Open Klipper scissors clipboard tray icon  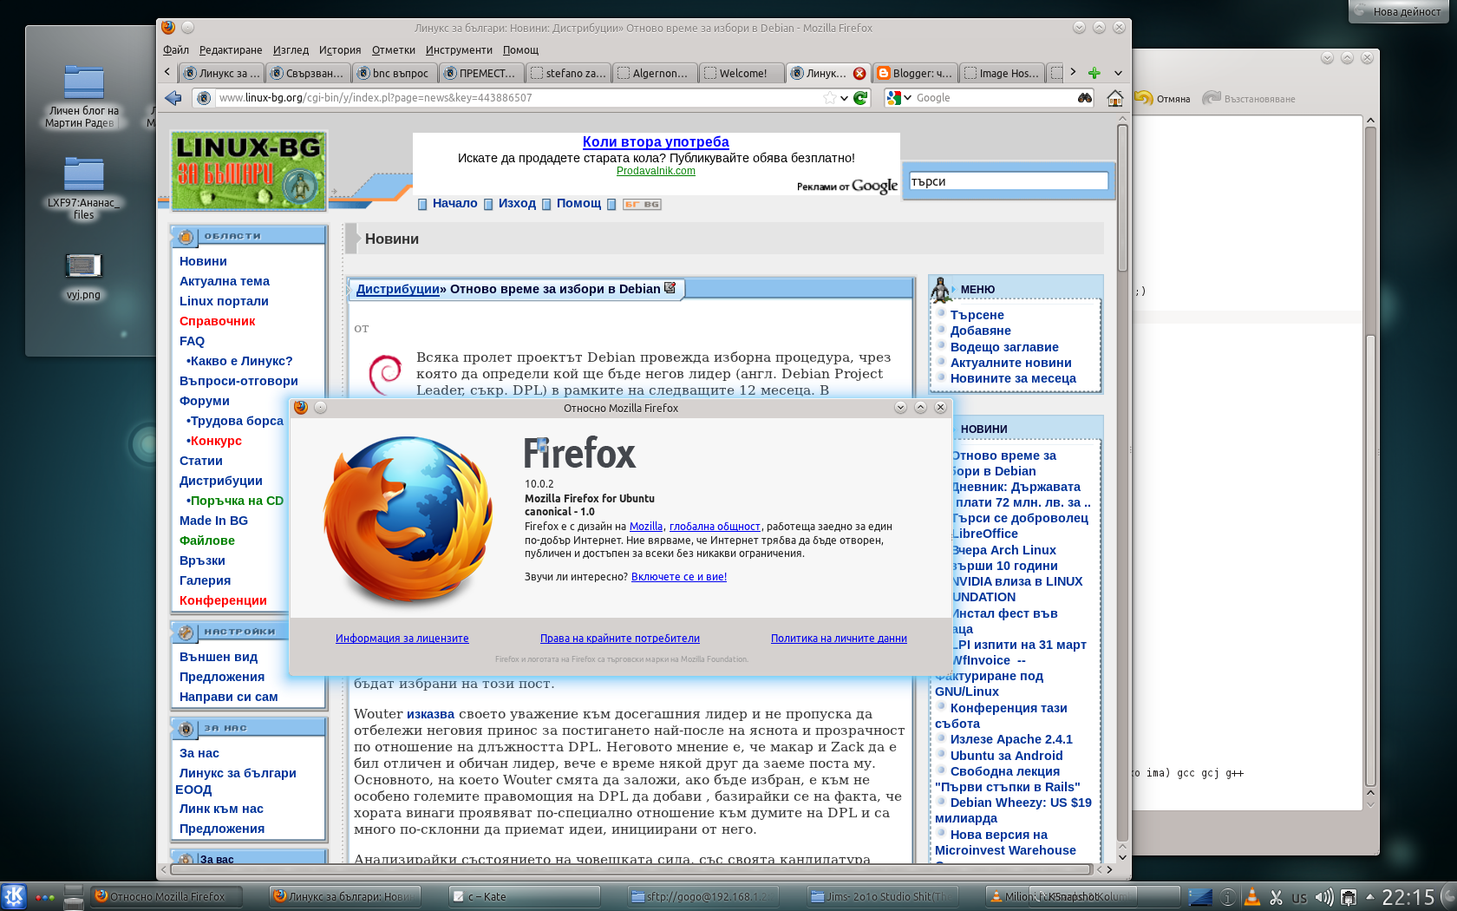1276,897
